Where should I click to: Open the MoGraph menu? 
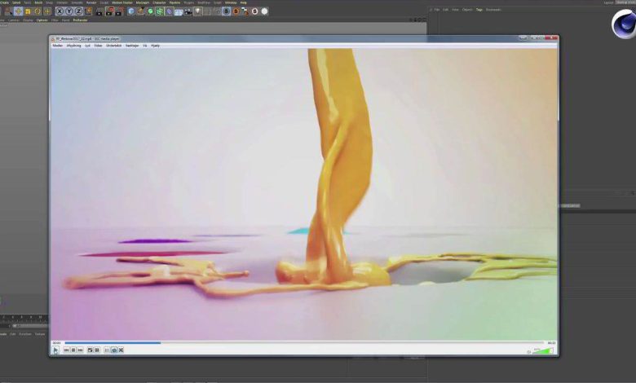click(143, 2)
